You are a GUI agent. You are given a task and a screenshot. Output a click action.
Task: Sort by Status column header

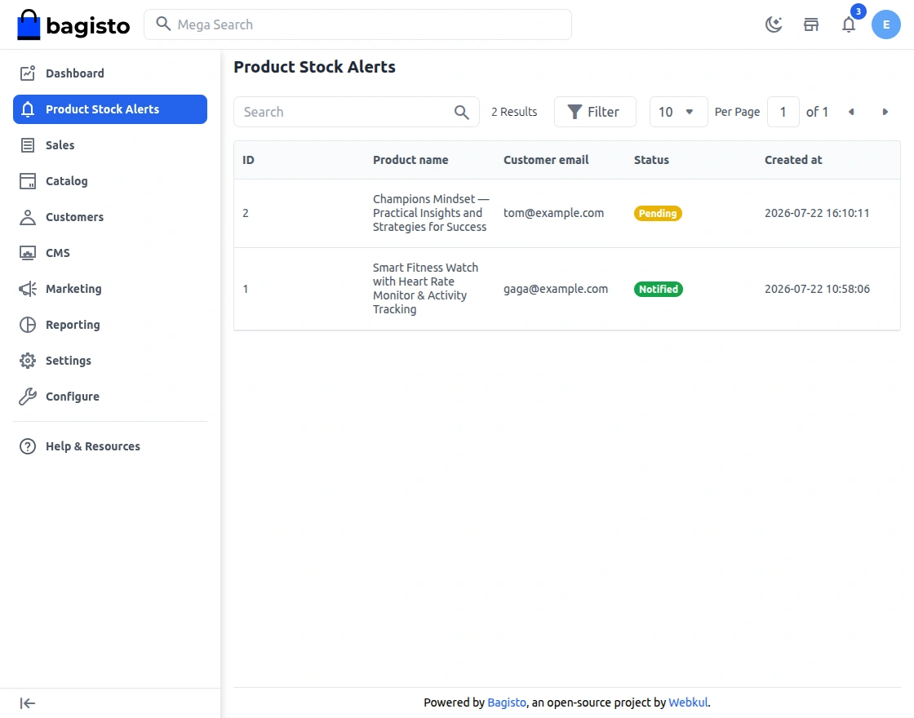point(652,160)
